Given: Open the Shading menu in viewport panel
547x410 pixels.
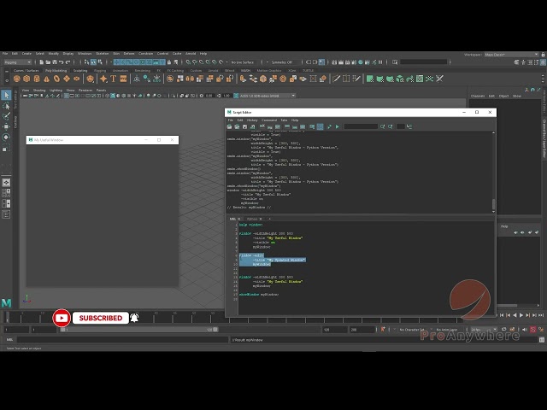Looking at the screenshot, I should pos(39,90).
